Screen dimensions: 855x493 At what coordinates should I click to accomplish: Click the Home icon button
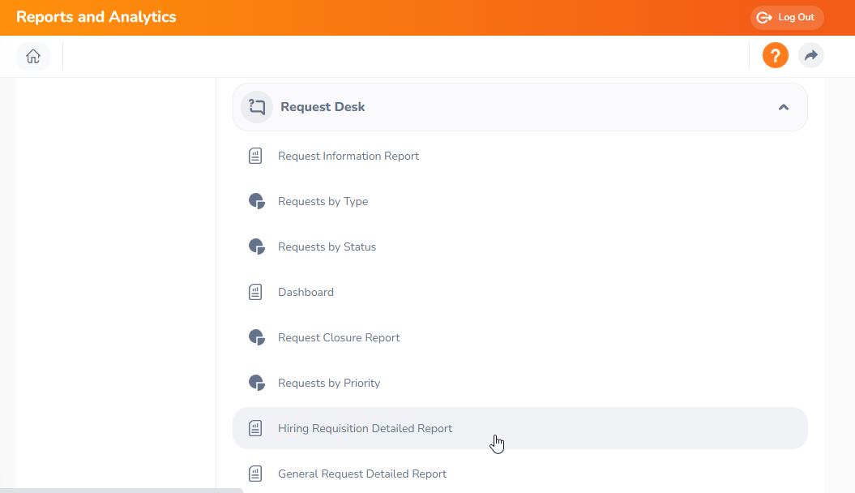(x=33, y=56)
